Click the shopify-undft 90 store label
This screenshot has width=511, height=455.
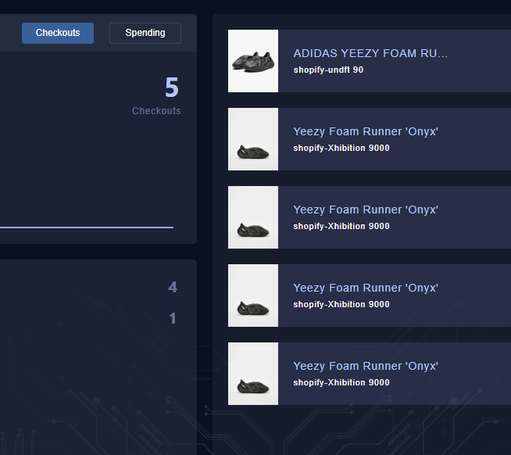tap(328, 70)
